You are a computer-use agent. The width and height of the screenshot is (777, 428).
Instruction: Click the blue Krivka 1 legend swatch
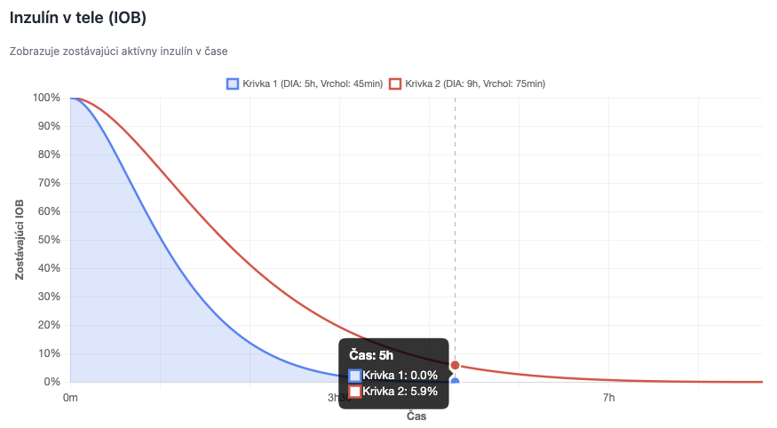tap(233, 83)
